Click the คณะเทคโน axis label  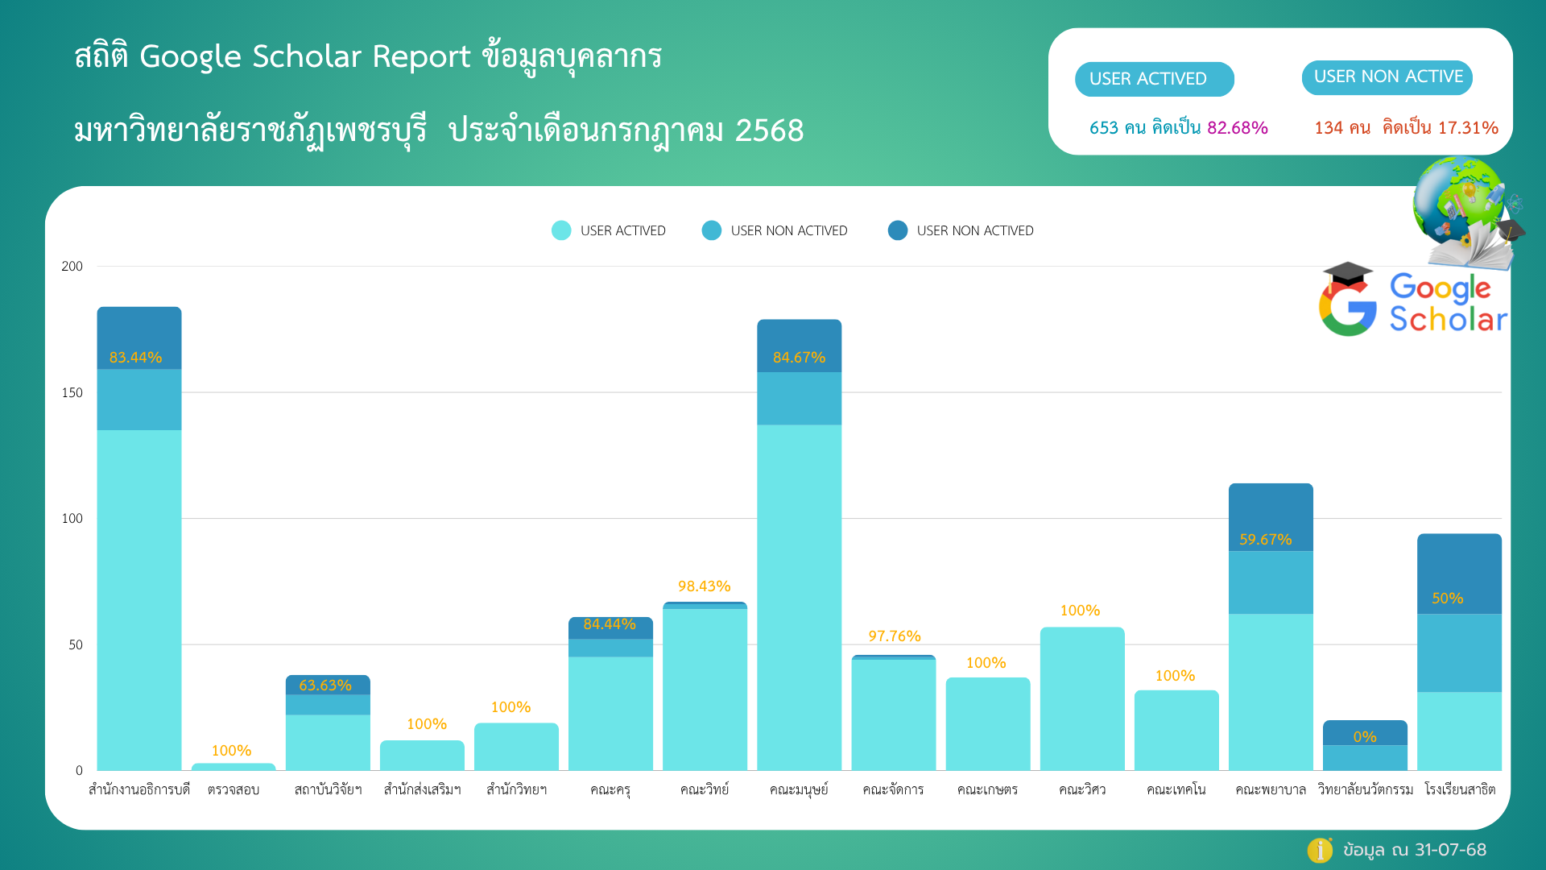coord(1176,789)
